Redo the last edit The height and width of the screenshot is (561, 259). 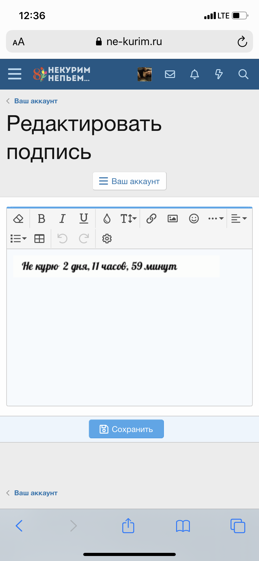(x=84, y=239)
